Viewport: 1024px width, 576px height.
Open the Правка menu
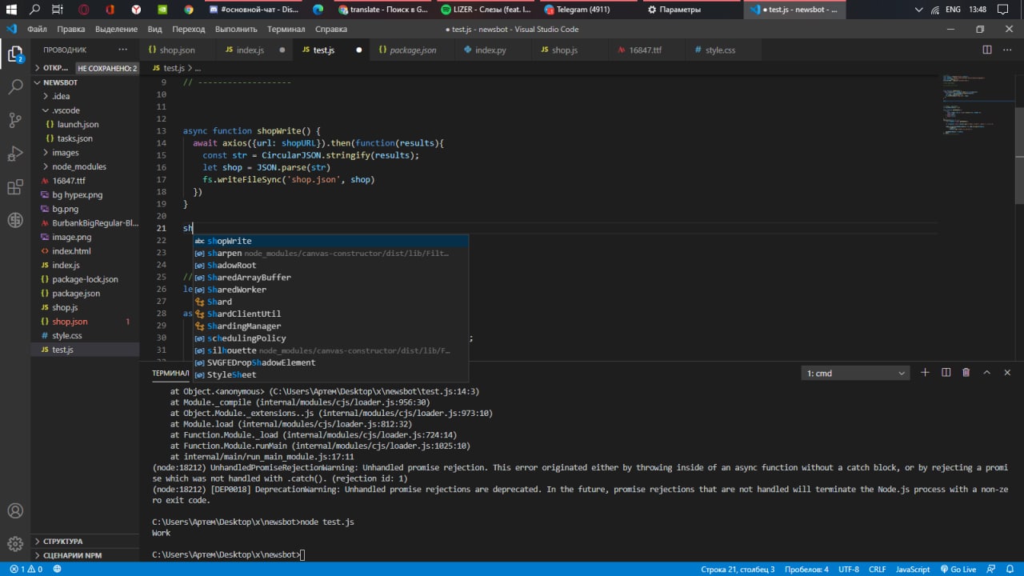point(71,29)
